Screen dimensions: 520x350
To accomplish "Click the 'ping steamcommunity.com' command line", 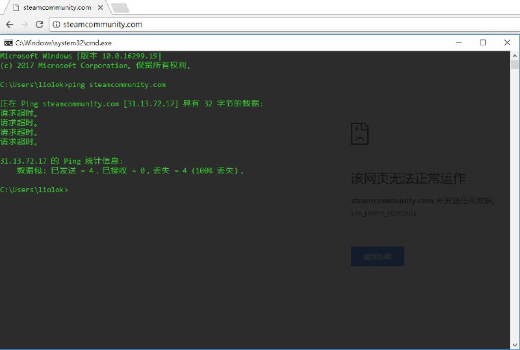I will (83, 84).
